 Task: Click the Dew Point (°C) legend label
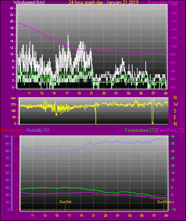[x=170, y=130]
